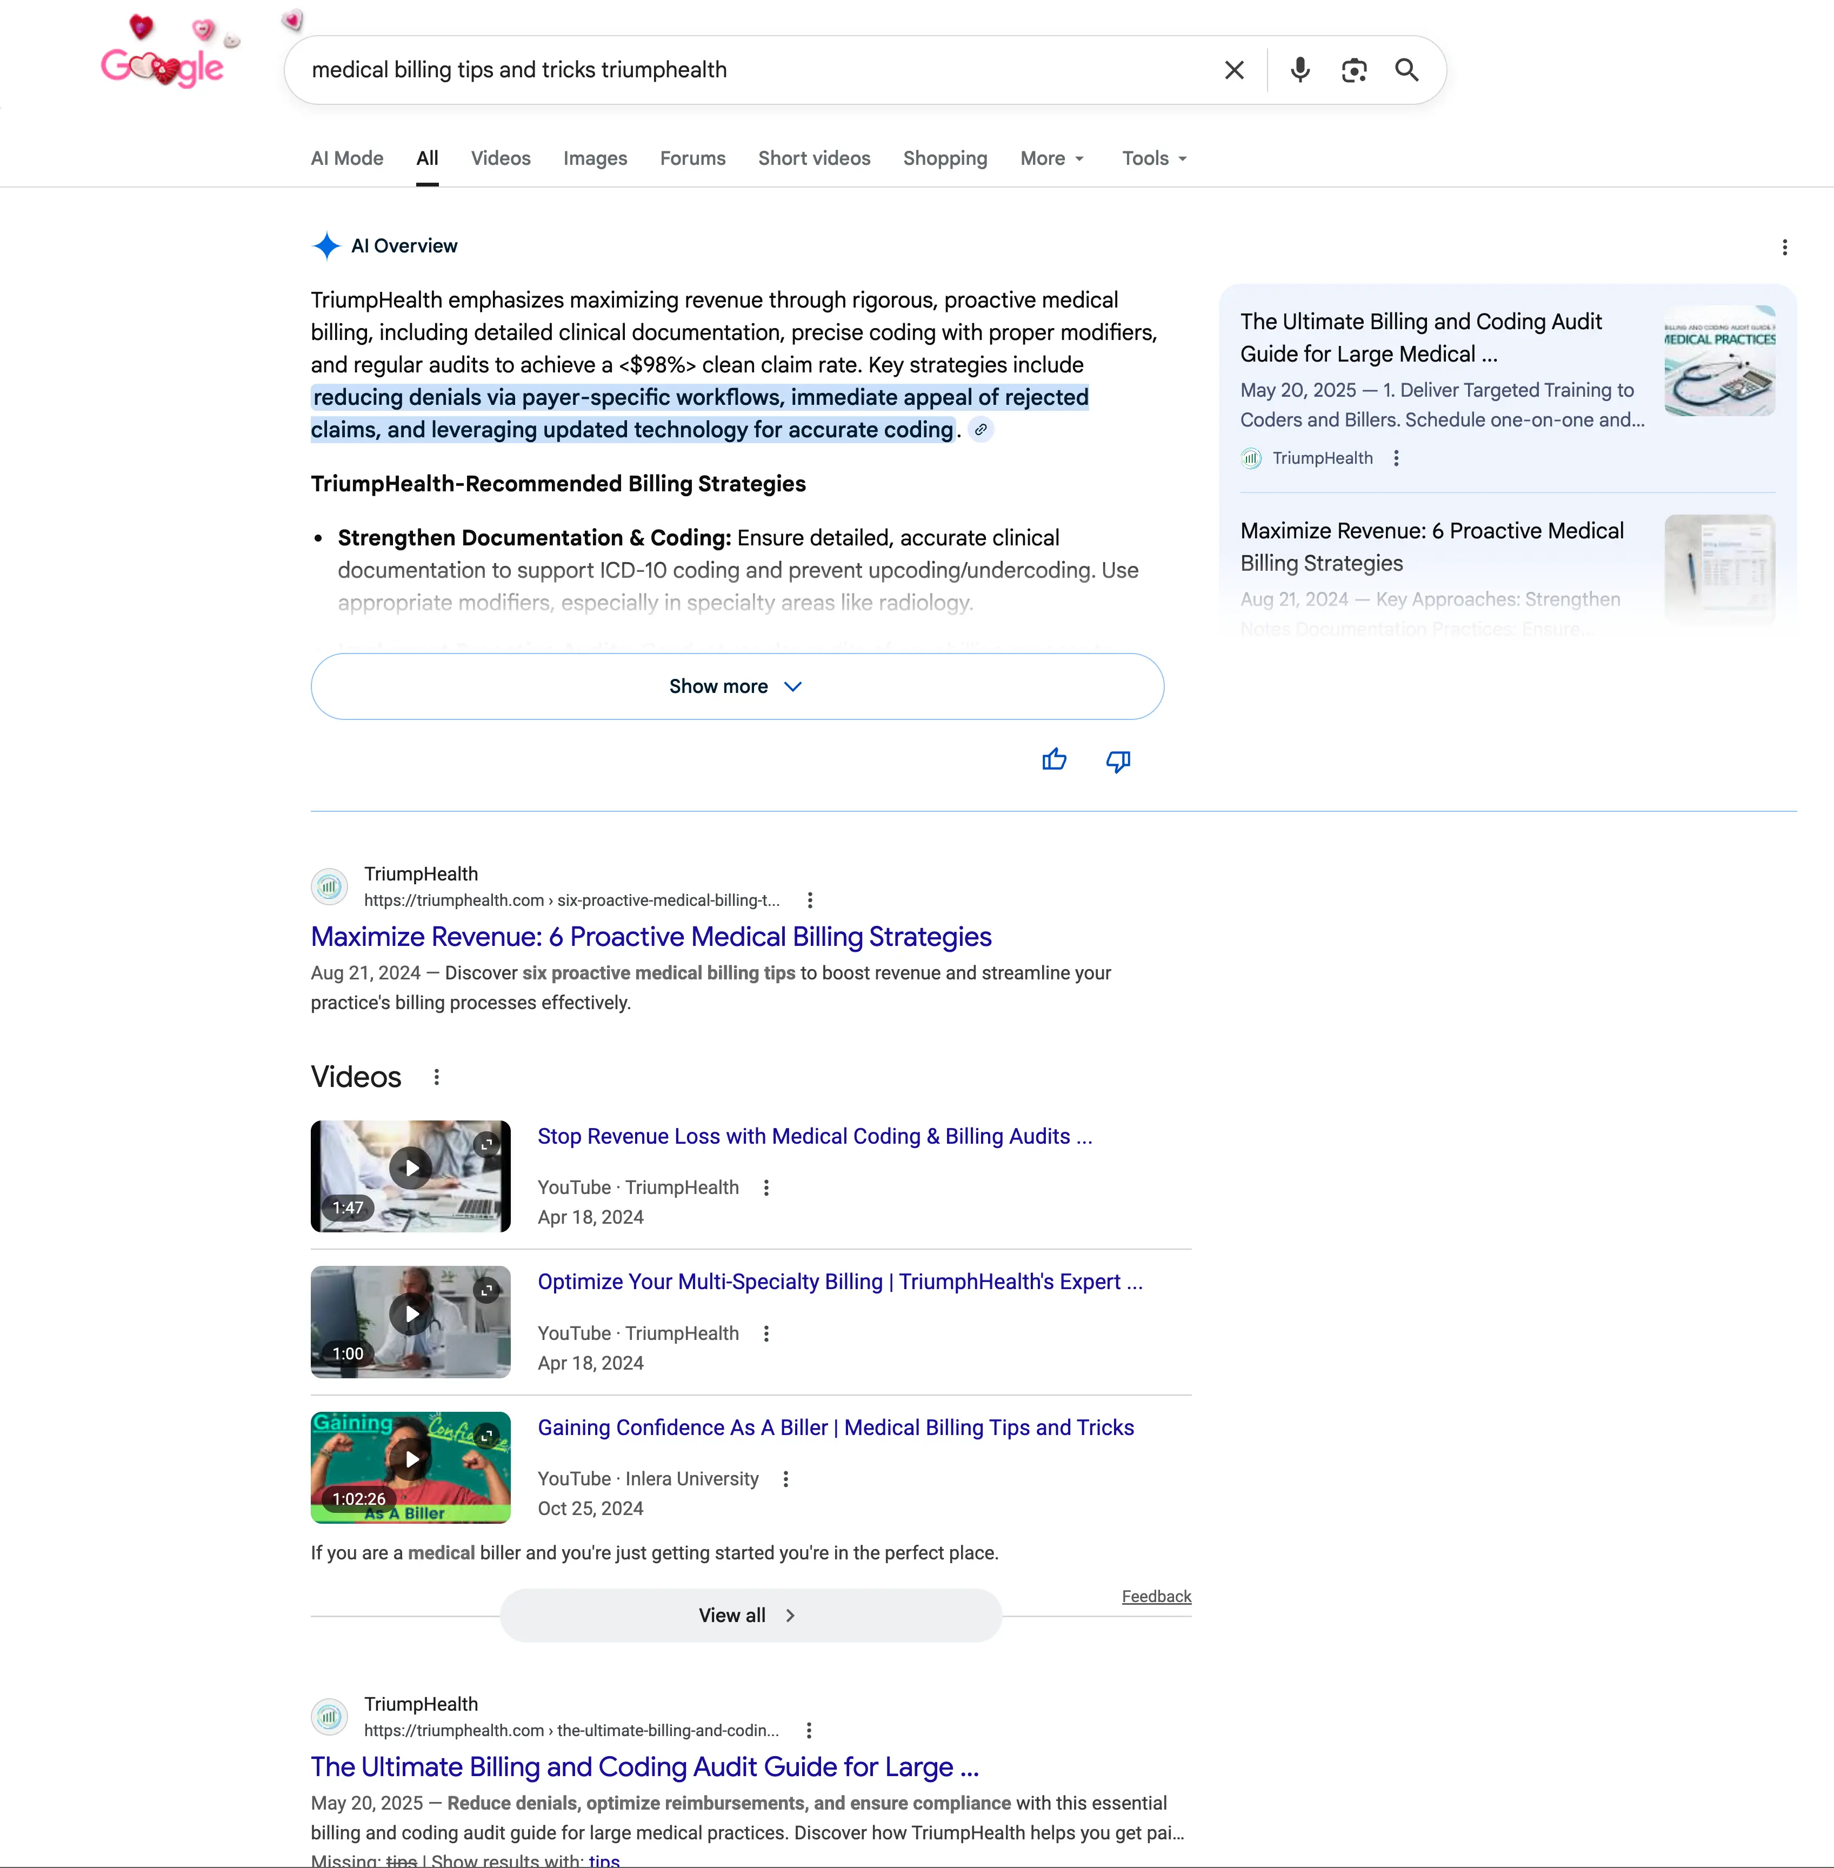Open options for the Gaining Confidence video
1834x1868 pixels.
pyautogui.click(x=785, y=1478)
